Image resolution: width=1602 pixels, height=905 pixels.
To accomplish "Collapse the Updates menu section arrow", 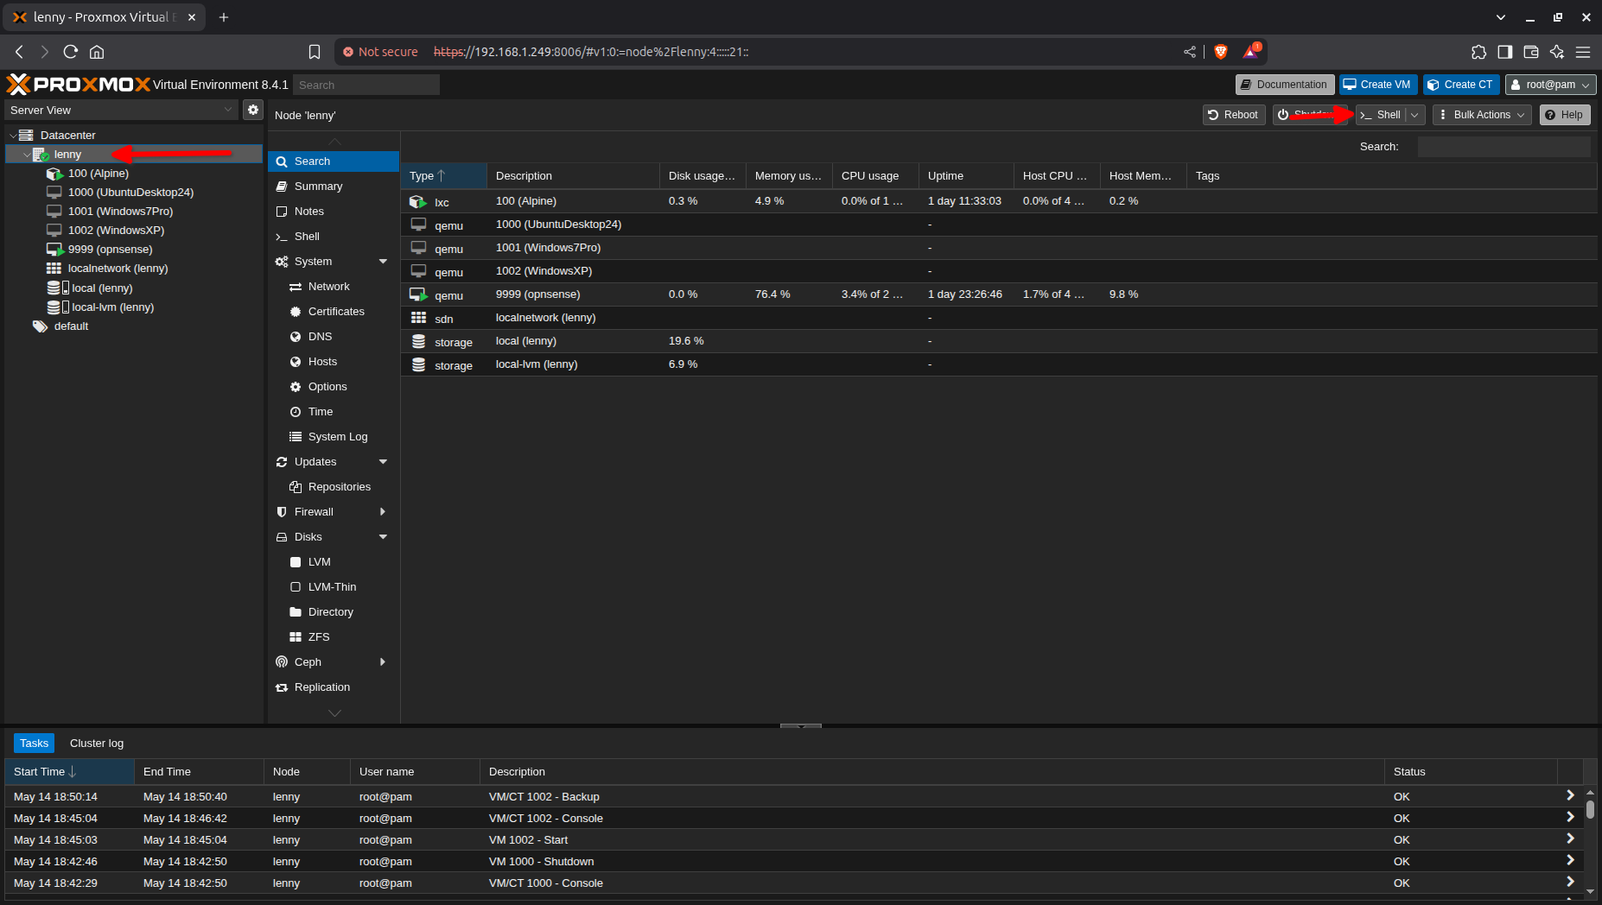I will point(383,462).
